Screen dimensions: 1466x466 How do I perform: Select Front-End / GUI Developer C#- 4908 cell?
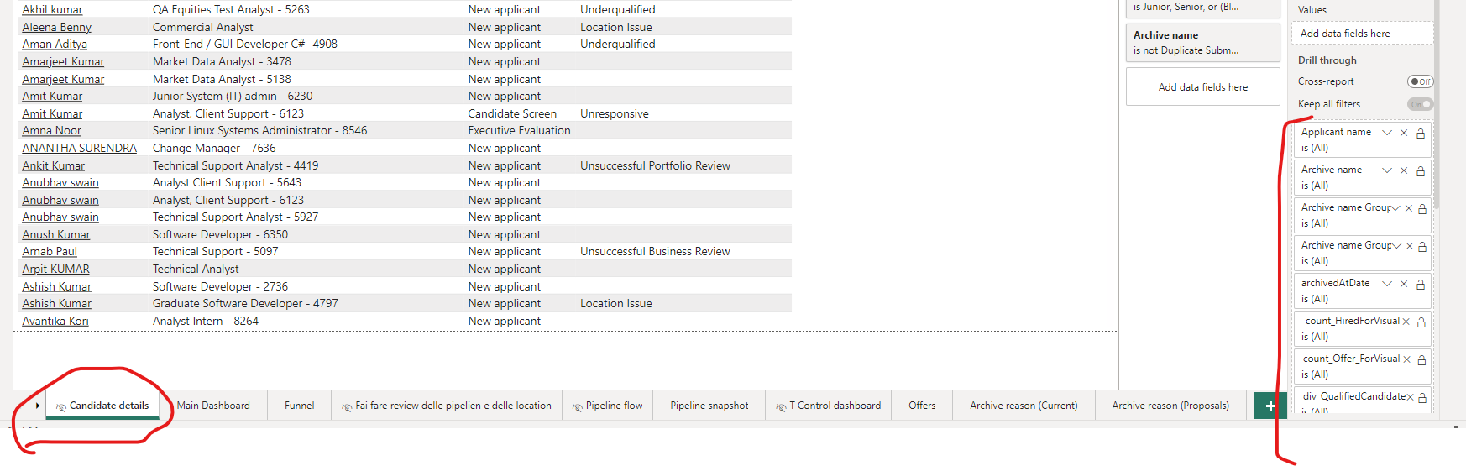(x=245, y=44)
